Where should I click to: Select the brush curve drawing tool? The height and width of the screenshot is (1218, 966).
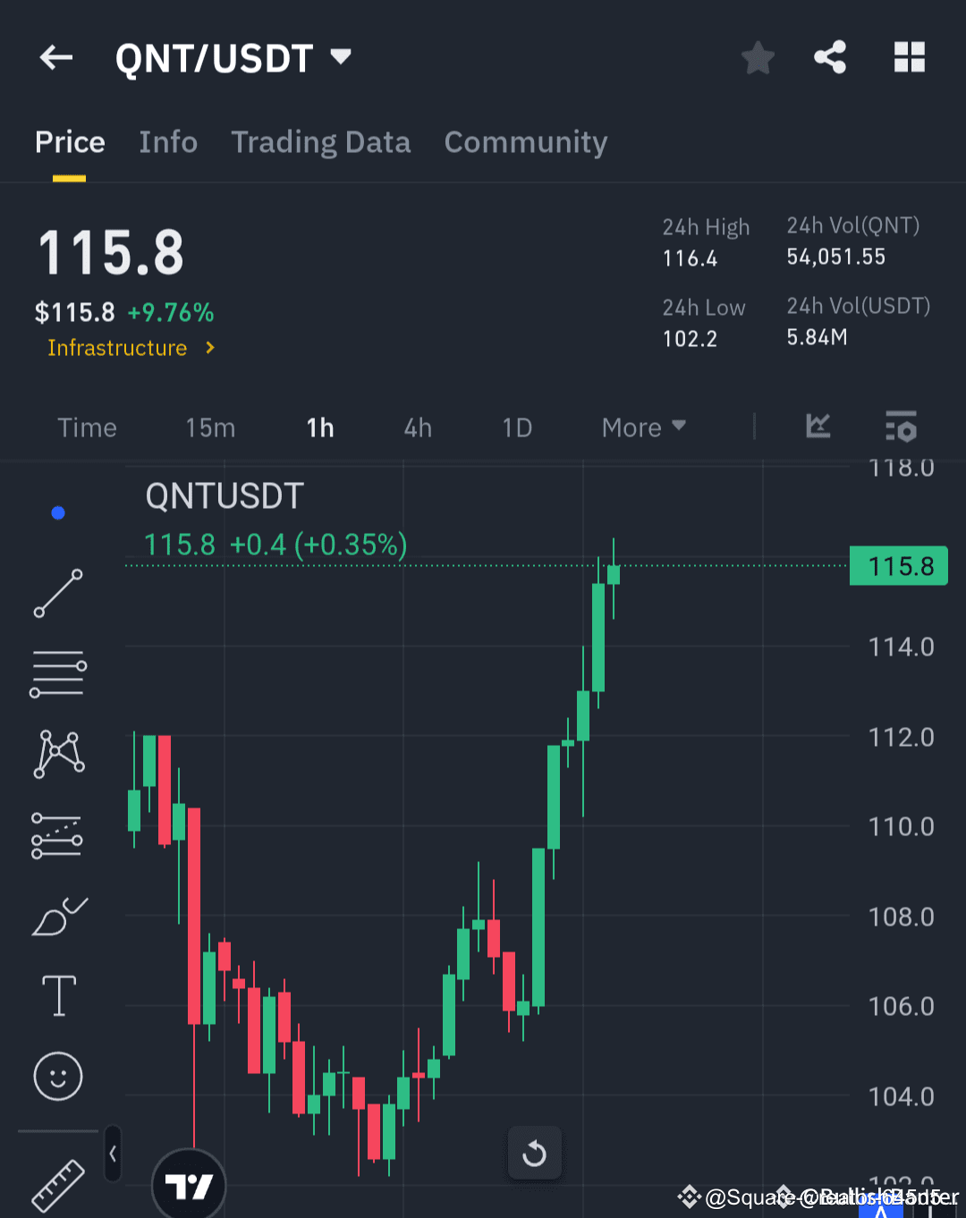(57, 915)
